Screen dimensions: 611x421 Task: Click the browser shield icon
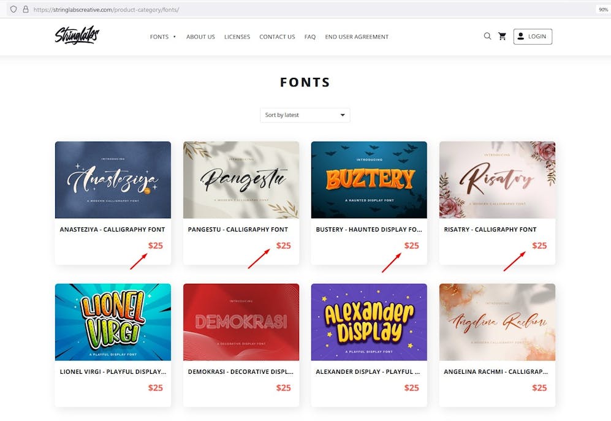click(x=13, y=10)
